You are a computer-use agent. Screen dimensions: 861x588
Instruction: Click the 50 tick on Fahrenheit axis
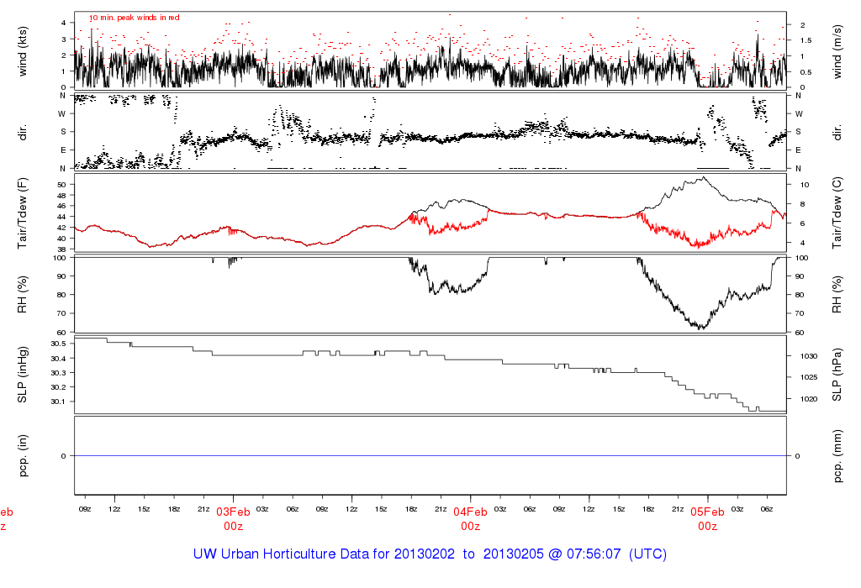point(61,185)
